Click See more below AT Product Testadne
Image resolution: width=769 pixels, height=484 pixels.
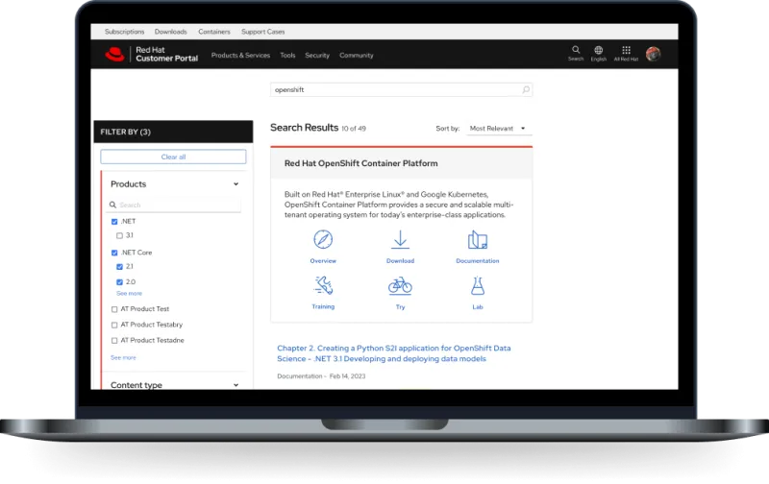tap(123, 357)
